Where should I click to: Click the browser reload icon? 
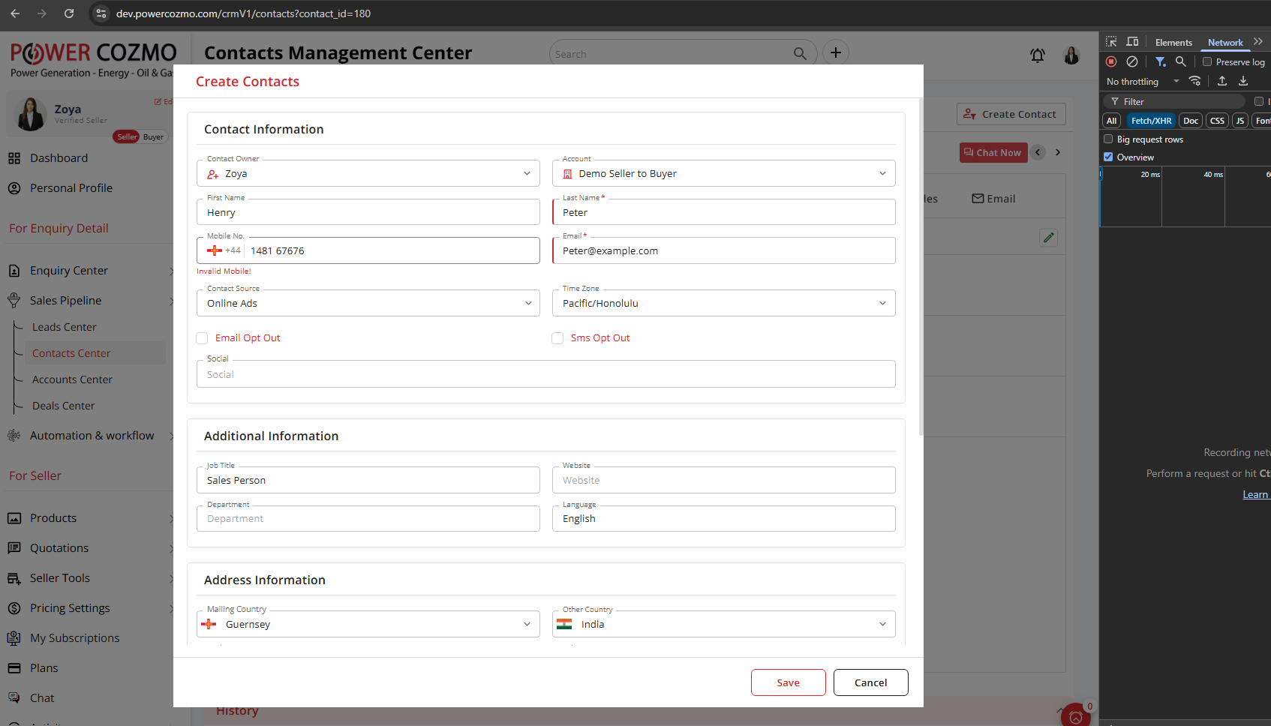(69, 13)
